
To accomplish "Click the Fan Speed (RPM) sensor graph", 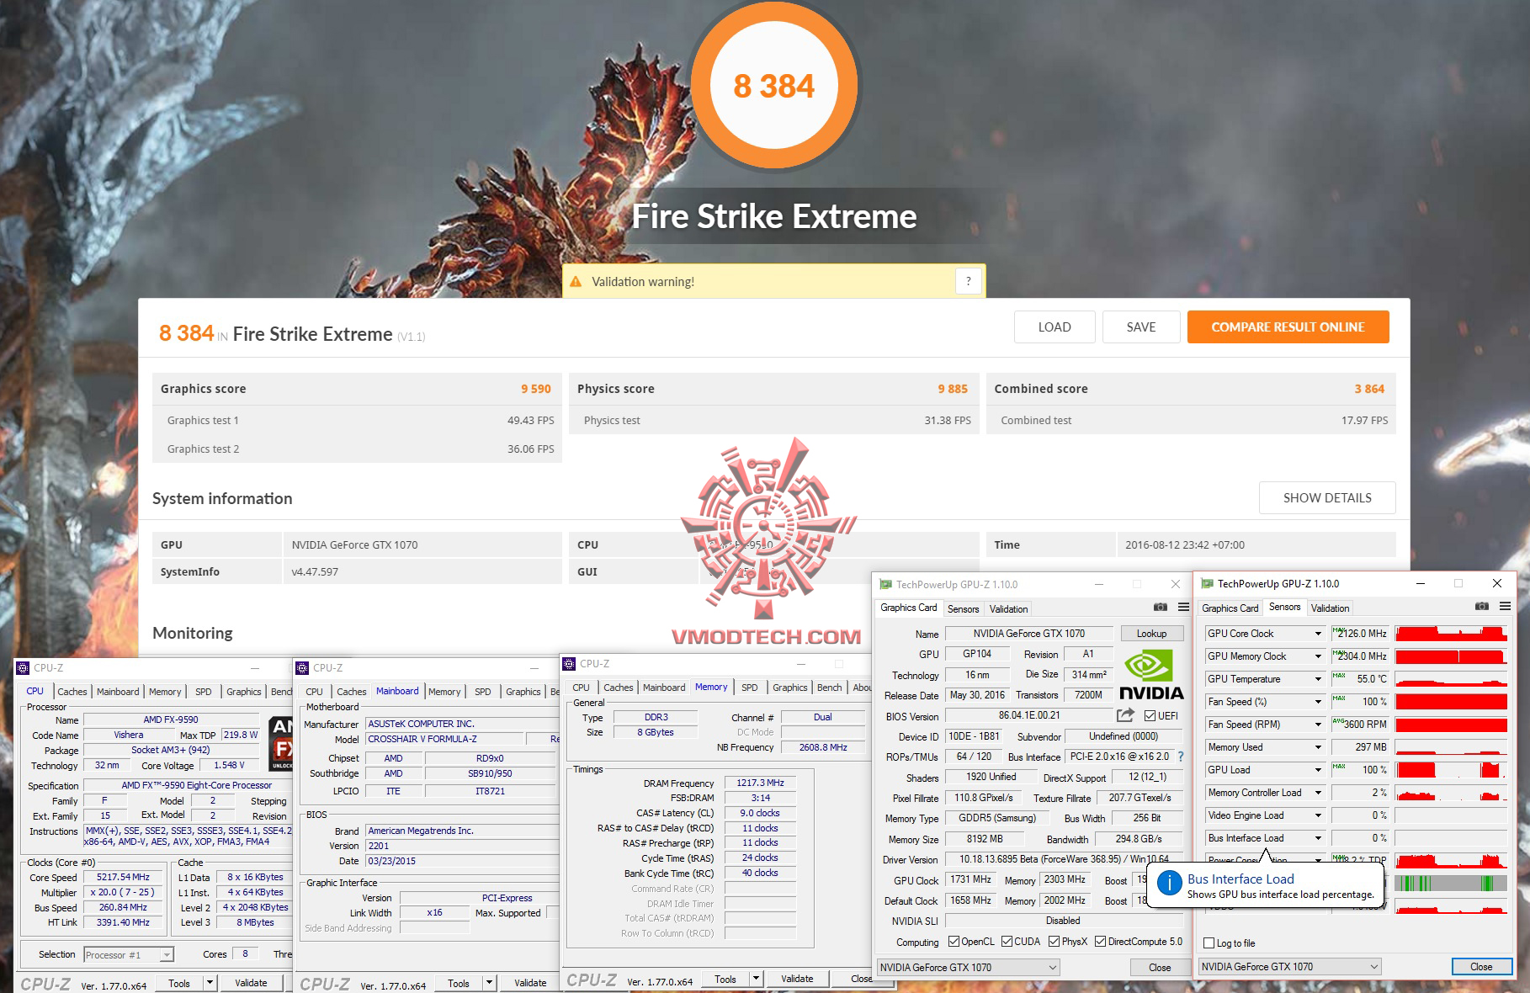I will [1449, 724].
